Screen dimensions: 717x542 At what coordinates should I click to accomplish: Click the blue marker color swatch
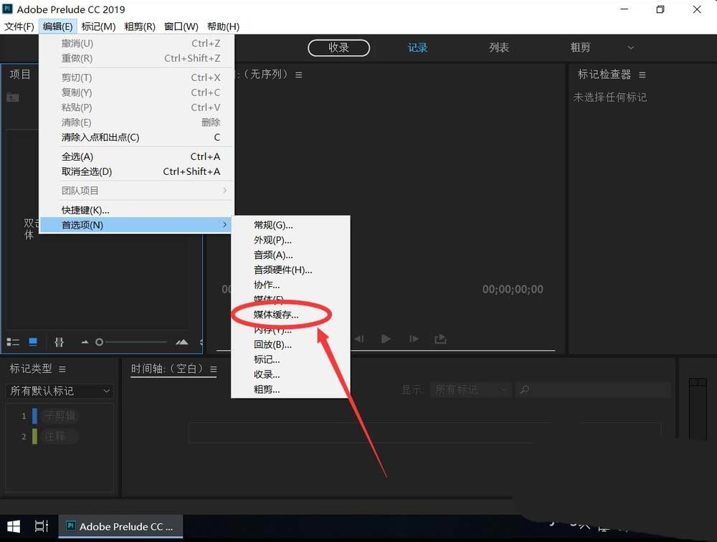(34, 416)
